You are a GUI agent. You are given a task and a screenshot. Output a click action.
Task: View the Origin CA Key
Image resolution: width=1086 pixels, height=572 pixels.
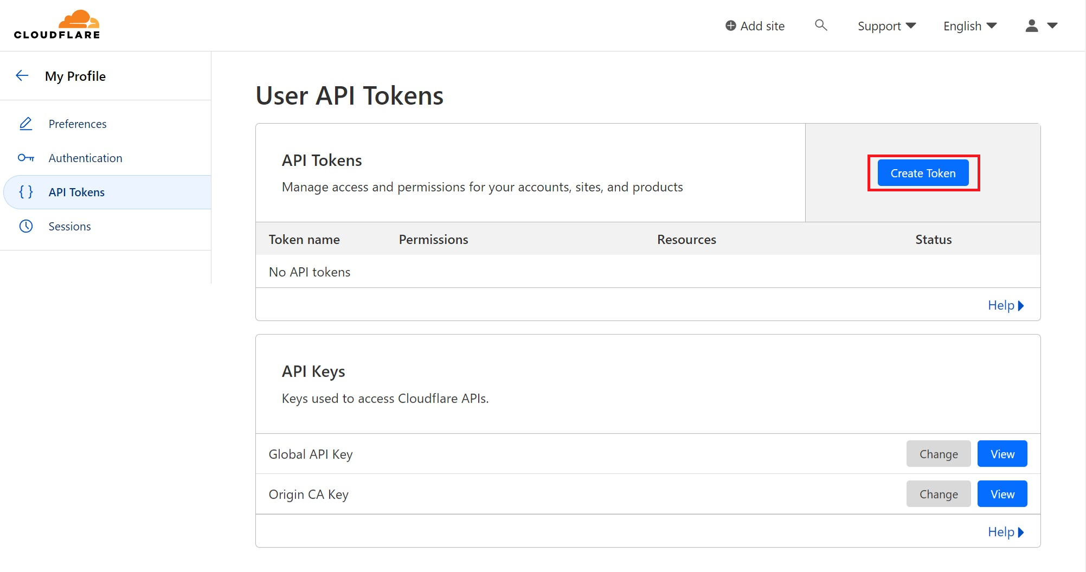click(x=1001, y=493)
